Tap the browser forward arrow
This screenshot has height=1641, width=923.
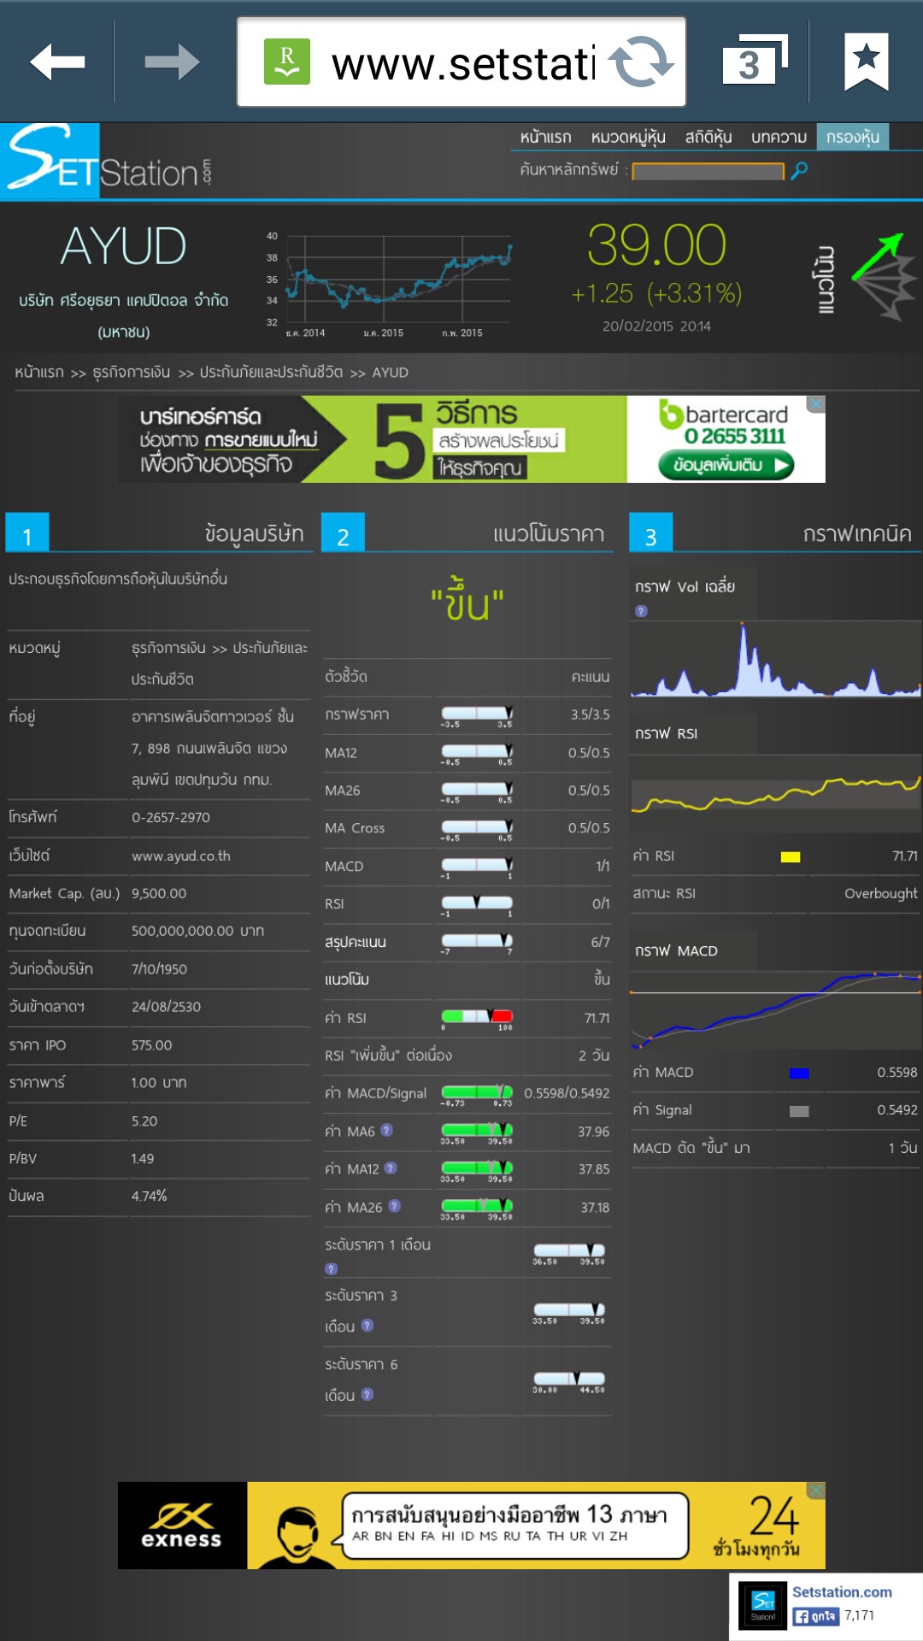tap(172, 62)
